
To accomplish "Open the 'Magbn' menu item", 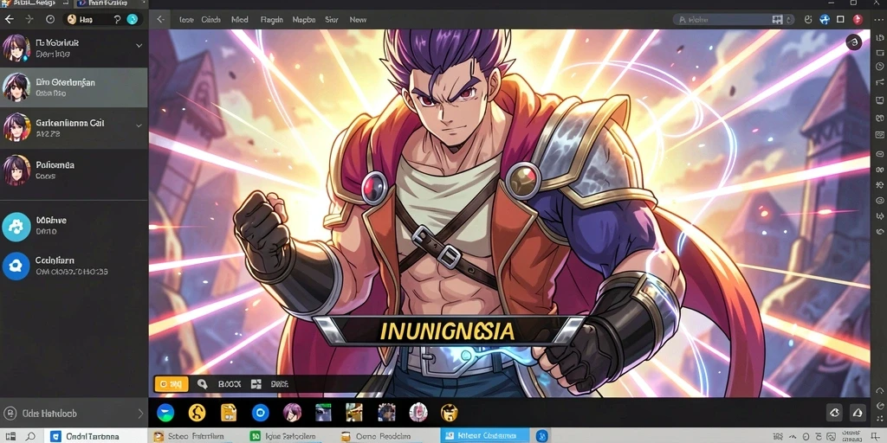I will [304, 19].
